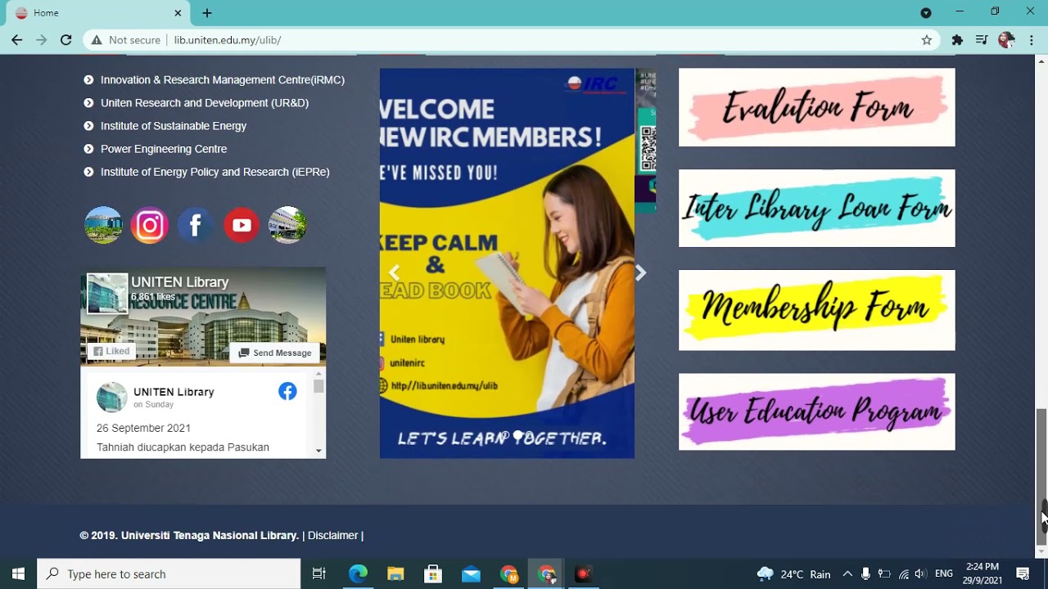
Task: Open Chrome menu with three dots
Action: pyautogui.click(x=1032, y=39)
